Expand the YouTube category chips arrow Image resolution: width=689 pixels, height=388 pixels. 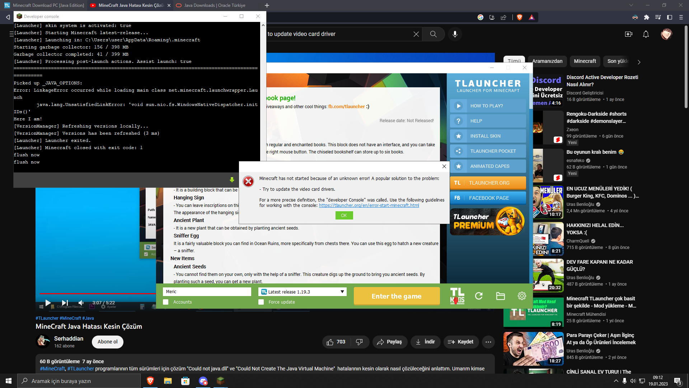639,62
